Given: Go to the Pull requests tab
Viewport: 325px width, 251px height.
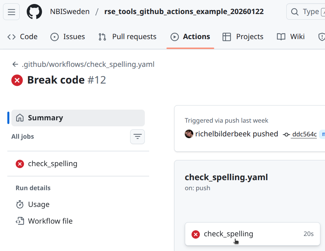Looking at the screenshot, I should pyautogui.click(x=127, y=37).
